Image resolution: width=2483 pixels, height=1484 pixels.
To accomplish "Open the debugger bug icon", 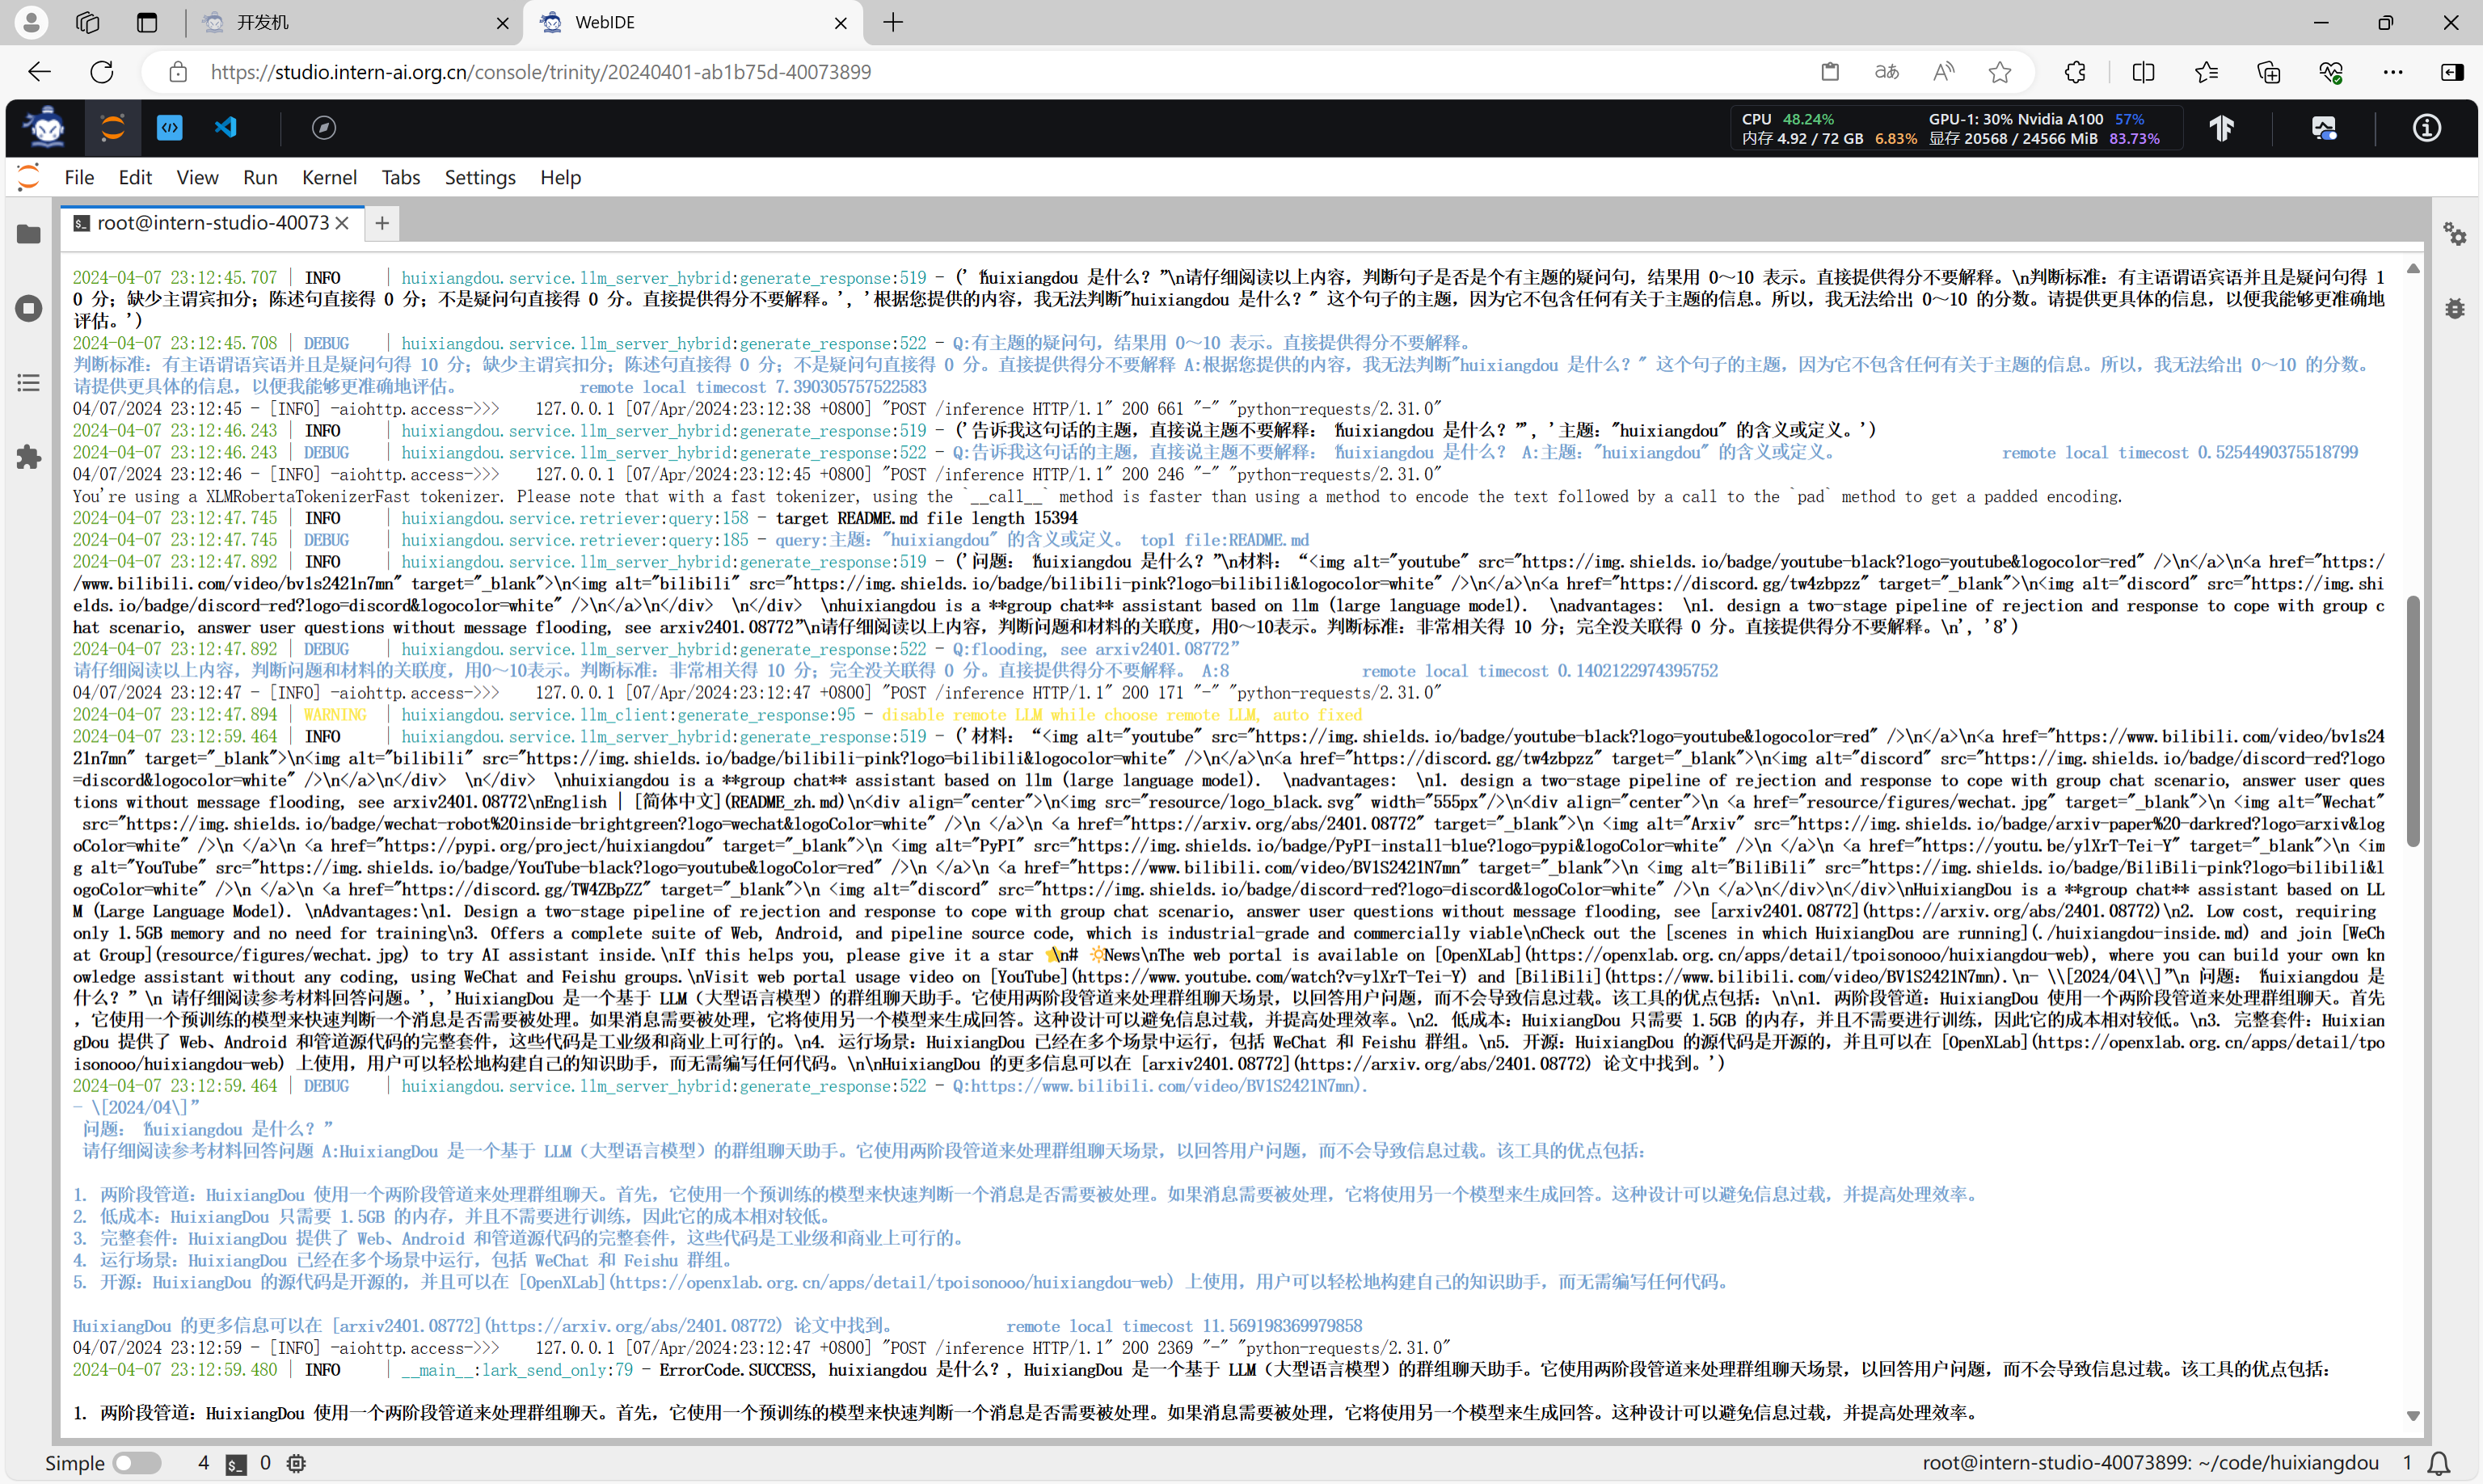I will click(2454, 308).
